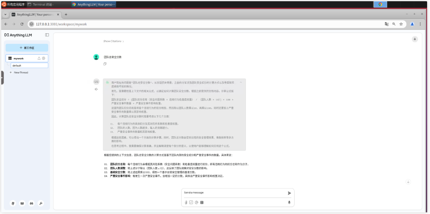Image resolution: width=430 pixels, height=214 pixels.
Task: Send the message with the arrow icon
Action: coord(289,193)
